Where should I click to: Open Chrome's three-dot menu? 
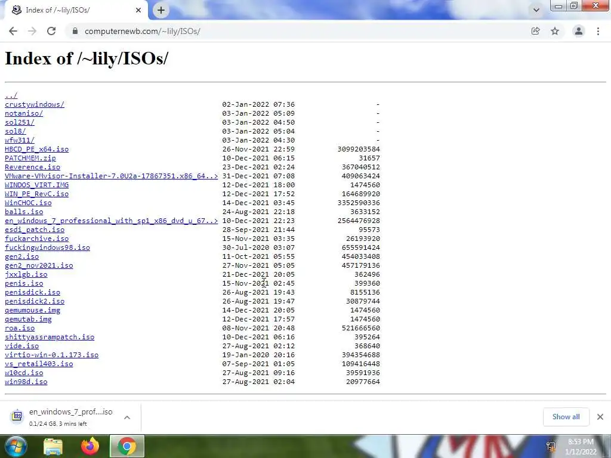[598, 31]
